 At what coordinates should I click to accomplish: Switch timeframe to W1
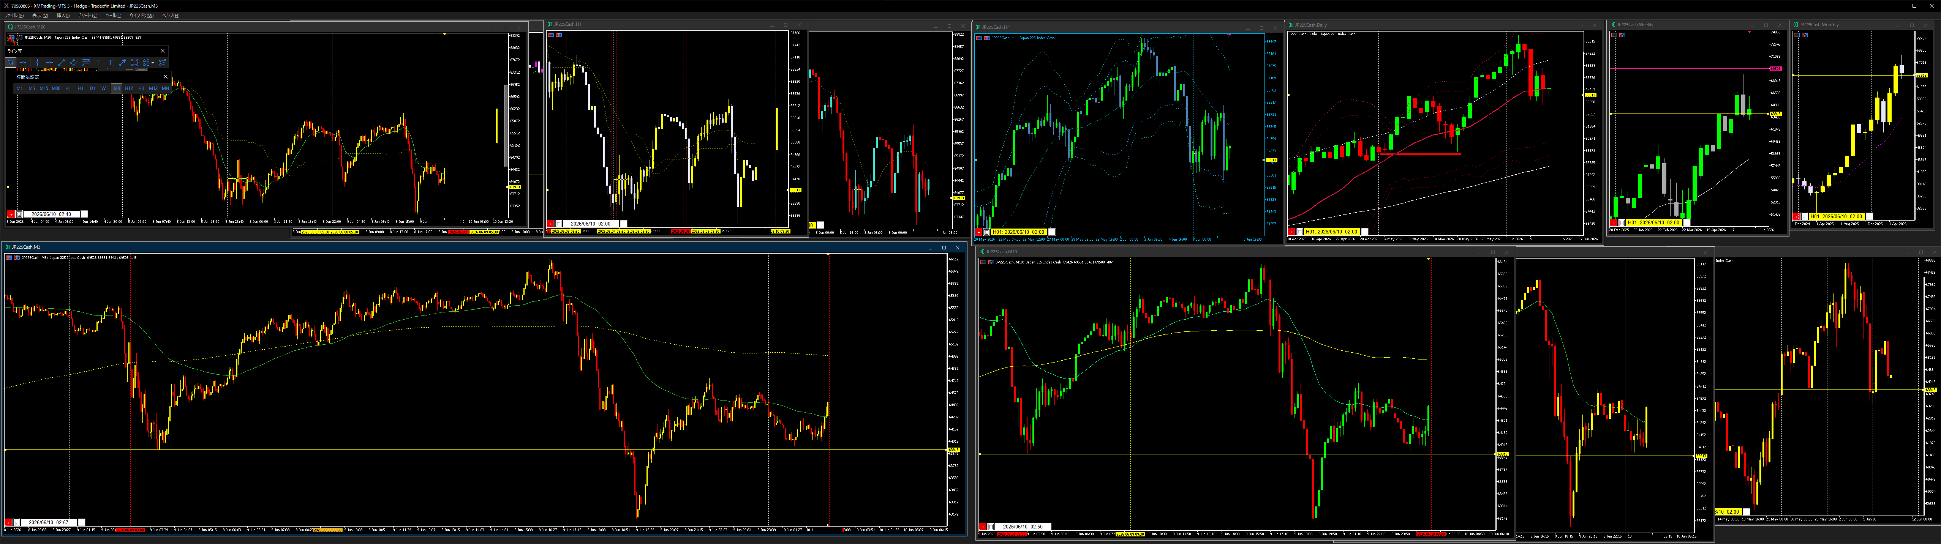click(x=105, y=88)
